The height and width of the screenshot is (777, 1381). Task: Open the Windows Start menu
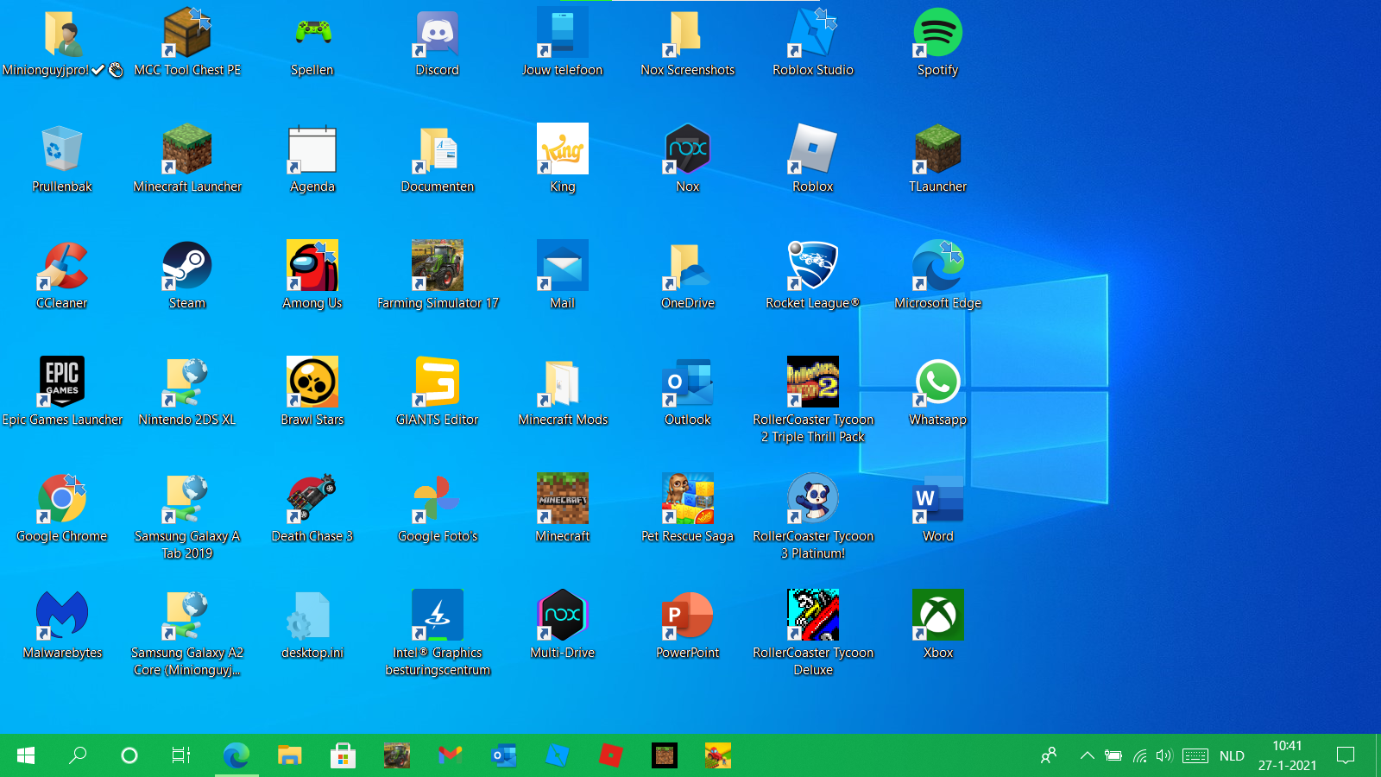[26, 755]
